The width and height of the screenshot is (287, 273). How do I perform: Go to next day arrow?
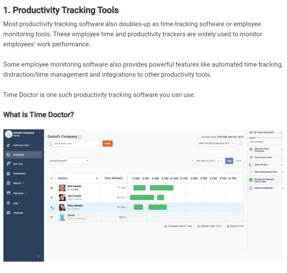tap(219, 161)
